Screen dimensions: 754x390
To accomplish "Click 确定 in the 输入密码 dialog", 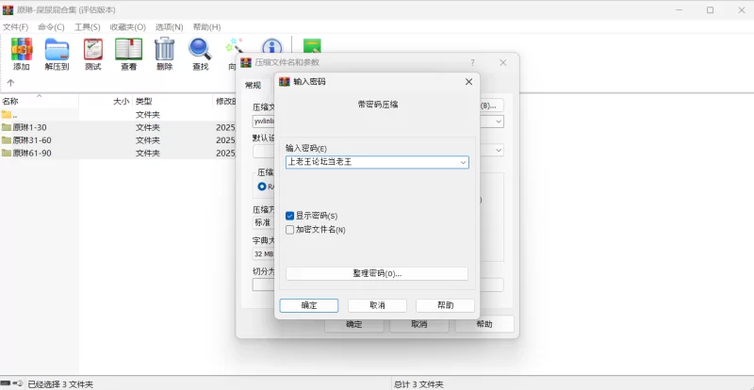I will [309, 305].
